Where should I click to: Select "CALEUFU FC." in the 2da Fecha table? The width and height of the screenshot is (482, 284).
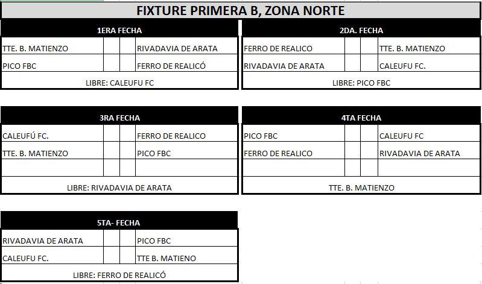coord(402,66)
